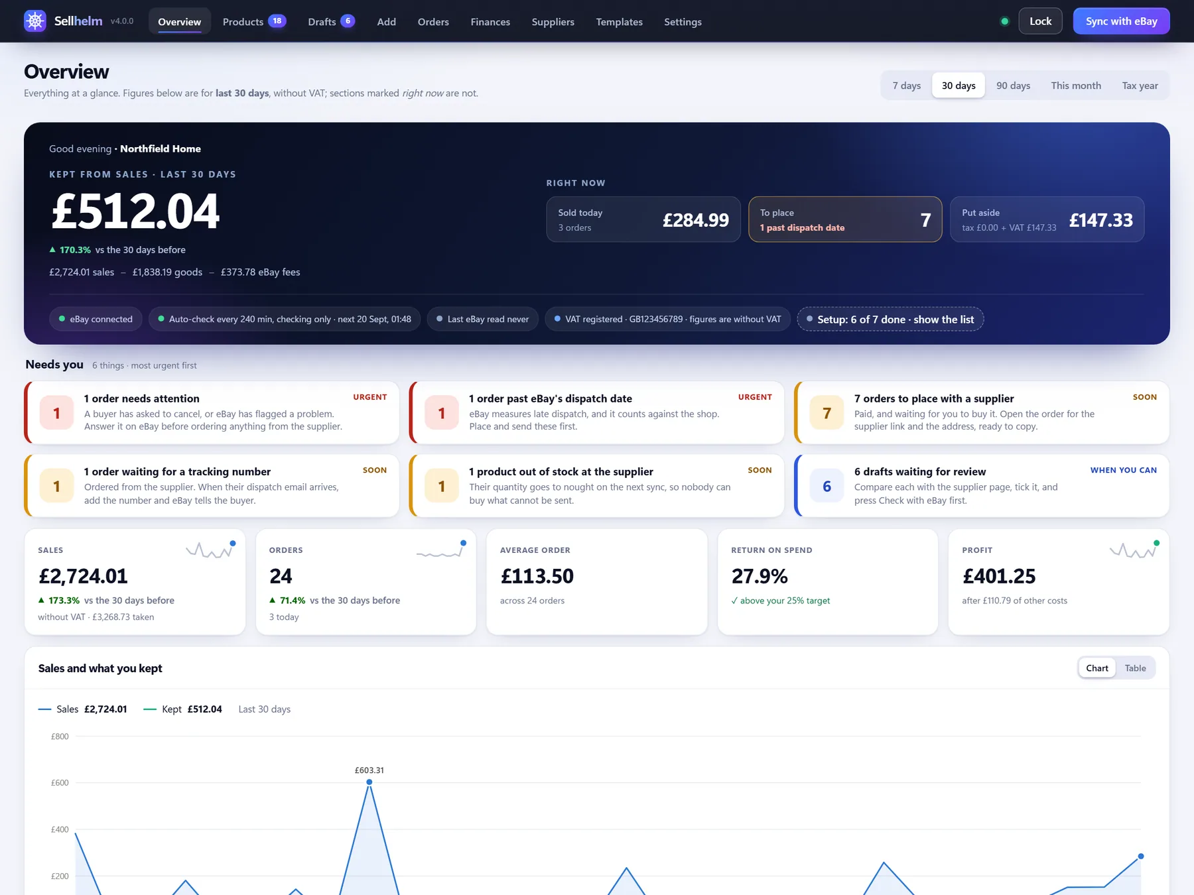Open 1 product out of stock card
The image size is (1194, 895).
[x=597, y=486]
